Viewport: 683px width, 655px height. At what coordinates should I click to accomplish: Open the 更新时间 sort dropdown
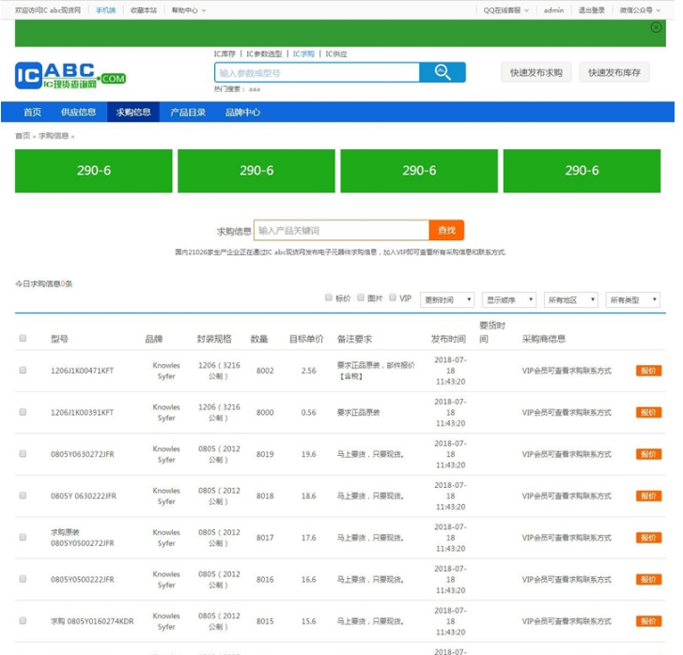click(x=446, y=300)
